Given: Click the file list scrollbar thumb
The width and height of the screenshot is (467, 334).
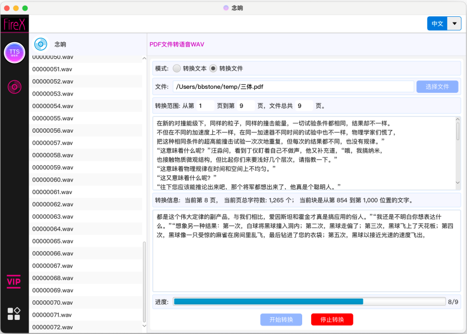Looking at the screenshot, I should pyautogui.click(x=144, y=282).
